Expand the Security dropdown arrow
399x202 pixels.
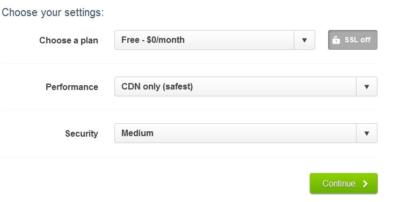pyautogui.click(x=367, y=133)
